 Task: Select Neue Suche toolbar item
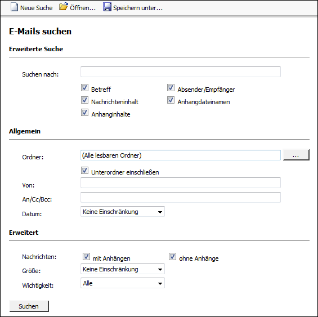coord(32,8)
